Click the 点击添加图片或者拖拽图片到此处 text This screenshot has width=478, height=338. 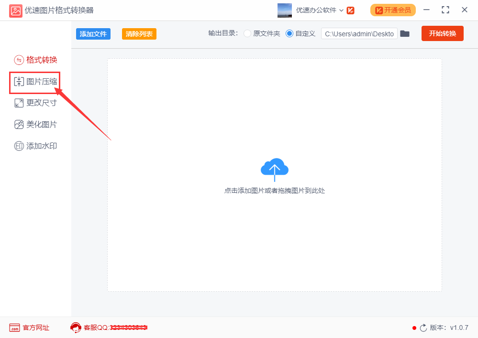(274, 191)
